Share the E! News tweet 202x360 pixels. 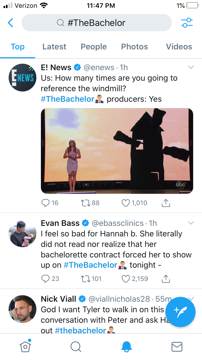(x=166, y=203)
